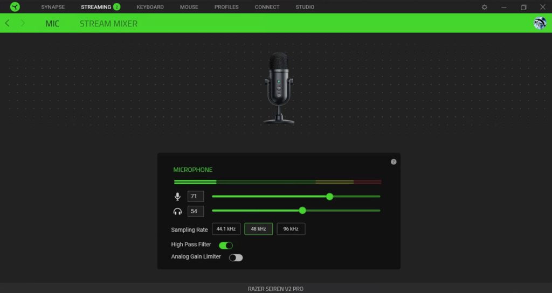Click the user profile avatar
Screen dimensions: 552x293
tap(540, 23)
